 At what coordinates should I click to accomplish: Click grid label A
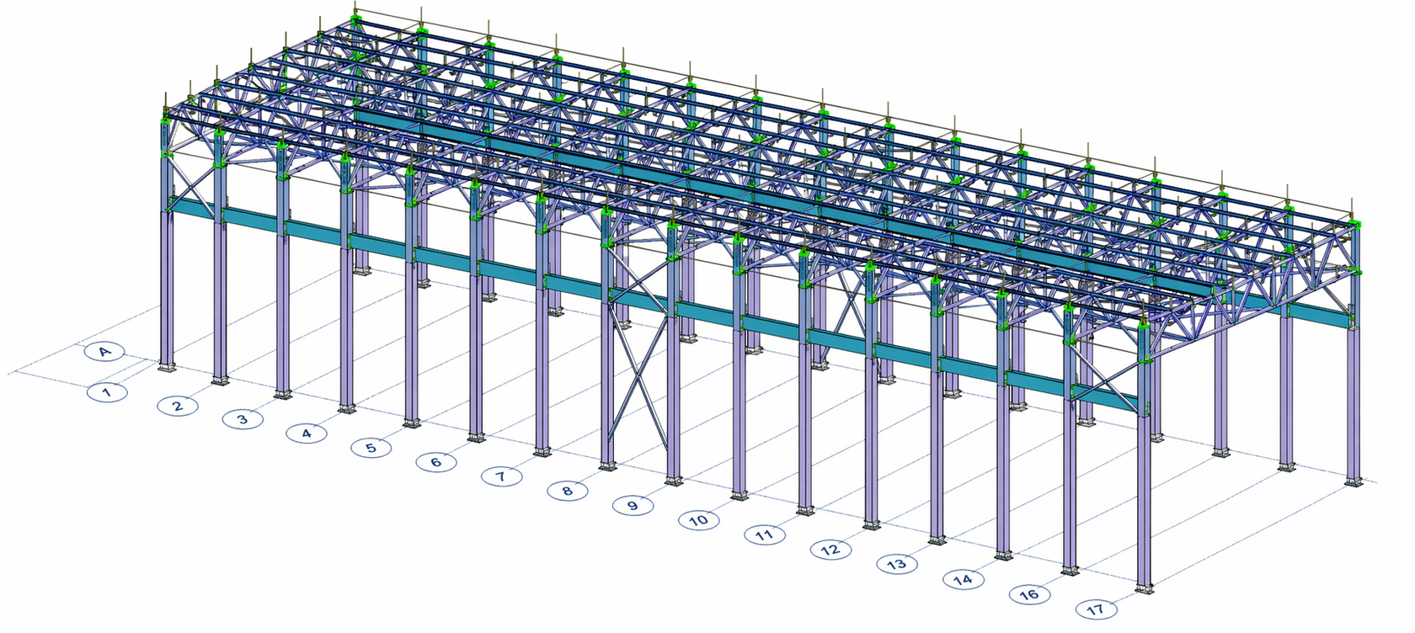[x=104, y=351]
